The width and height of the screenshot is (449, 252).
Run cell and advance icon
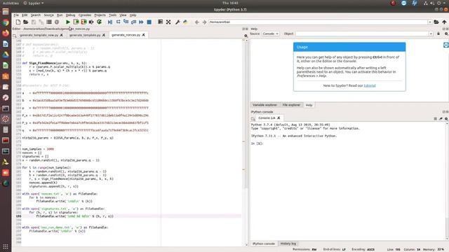click(x=83, y=22)
